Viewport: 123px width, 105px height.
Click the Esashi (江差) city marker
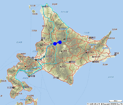pos(14,88)
